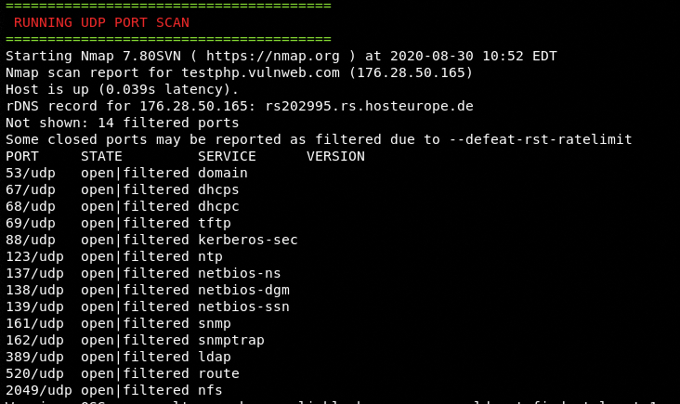This screenshot has width=680, height=404.
Task: Click the snmptrap service name
Action: click(231, 340)
